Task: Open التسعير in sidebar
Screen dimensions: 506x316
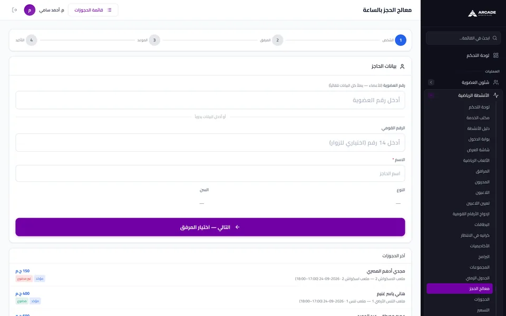Action: (x=483, y=310)
